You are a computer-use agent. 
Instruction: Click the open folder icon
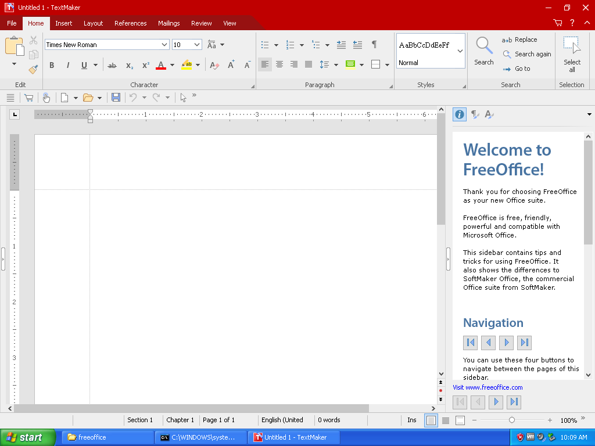[x=88, y=98]
